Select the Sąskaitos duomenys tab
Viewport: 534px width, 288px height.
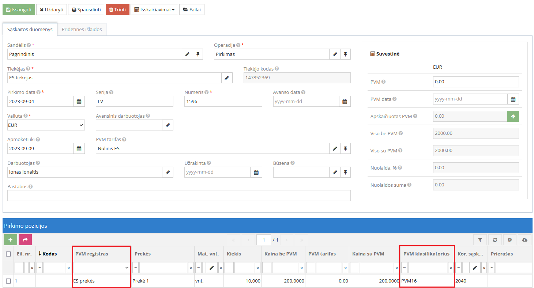click(30, 30)
